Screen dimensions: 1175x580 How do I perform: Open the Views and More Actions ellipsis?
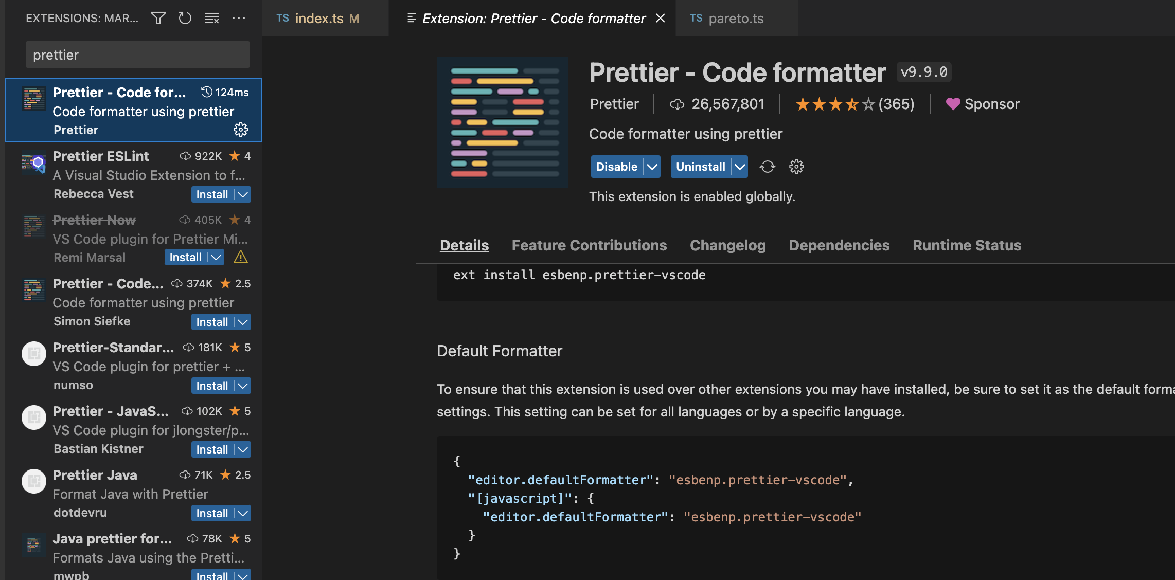click(x=239, y=18)
